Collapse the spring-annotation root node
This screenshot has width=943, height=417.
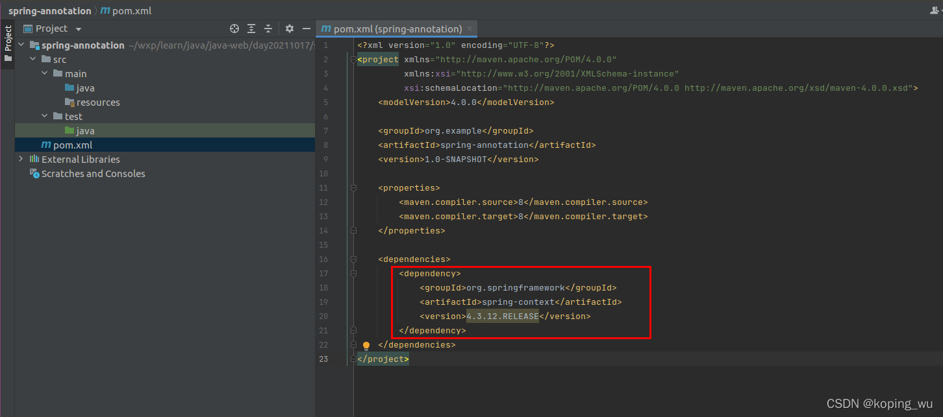[21, 45]
